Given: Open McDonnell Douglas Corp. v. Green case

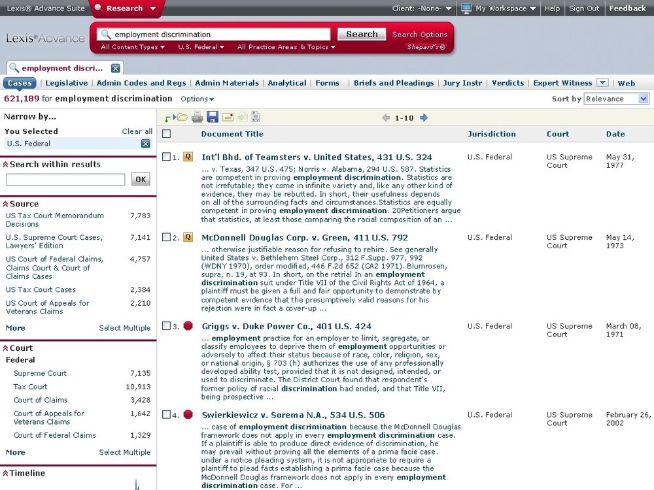Looking at the screenshot, I should [305, 238].
